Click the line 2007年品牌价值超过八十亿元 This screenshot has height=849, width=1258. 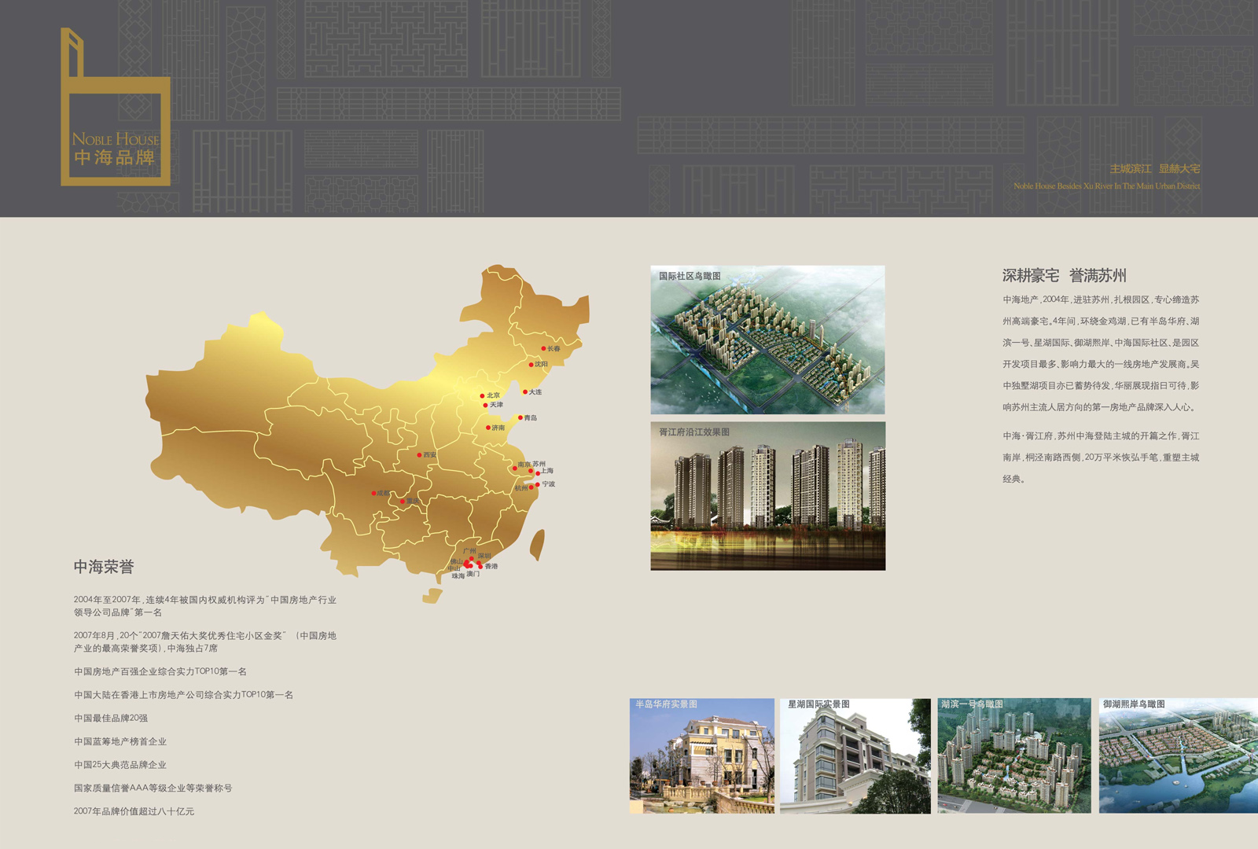(134, 811)
